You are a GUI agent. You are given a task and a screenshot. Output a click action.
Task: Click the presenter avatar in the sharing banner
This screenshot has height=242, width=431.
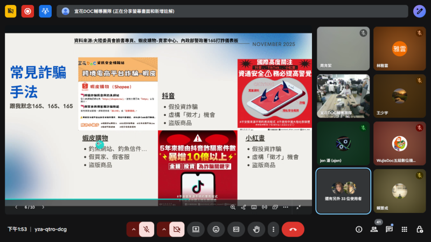pos(65,11)
